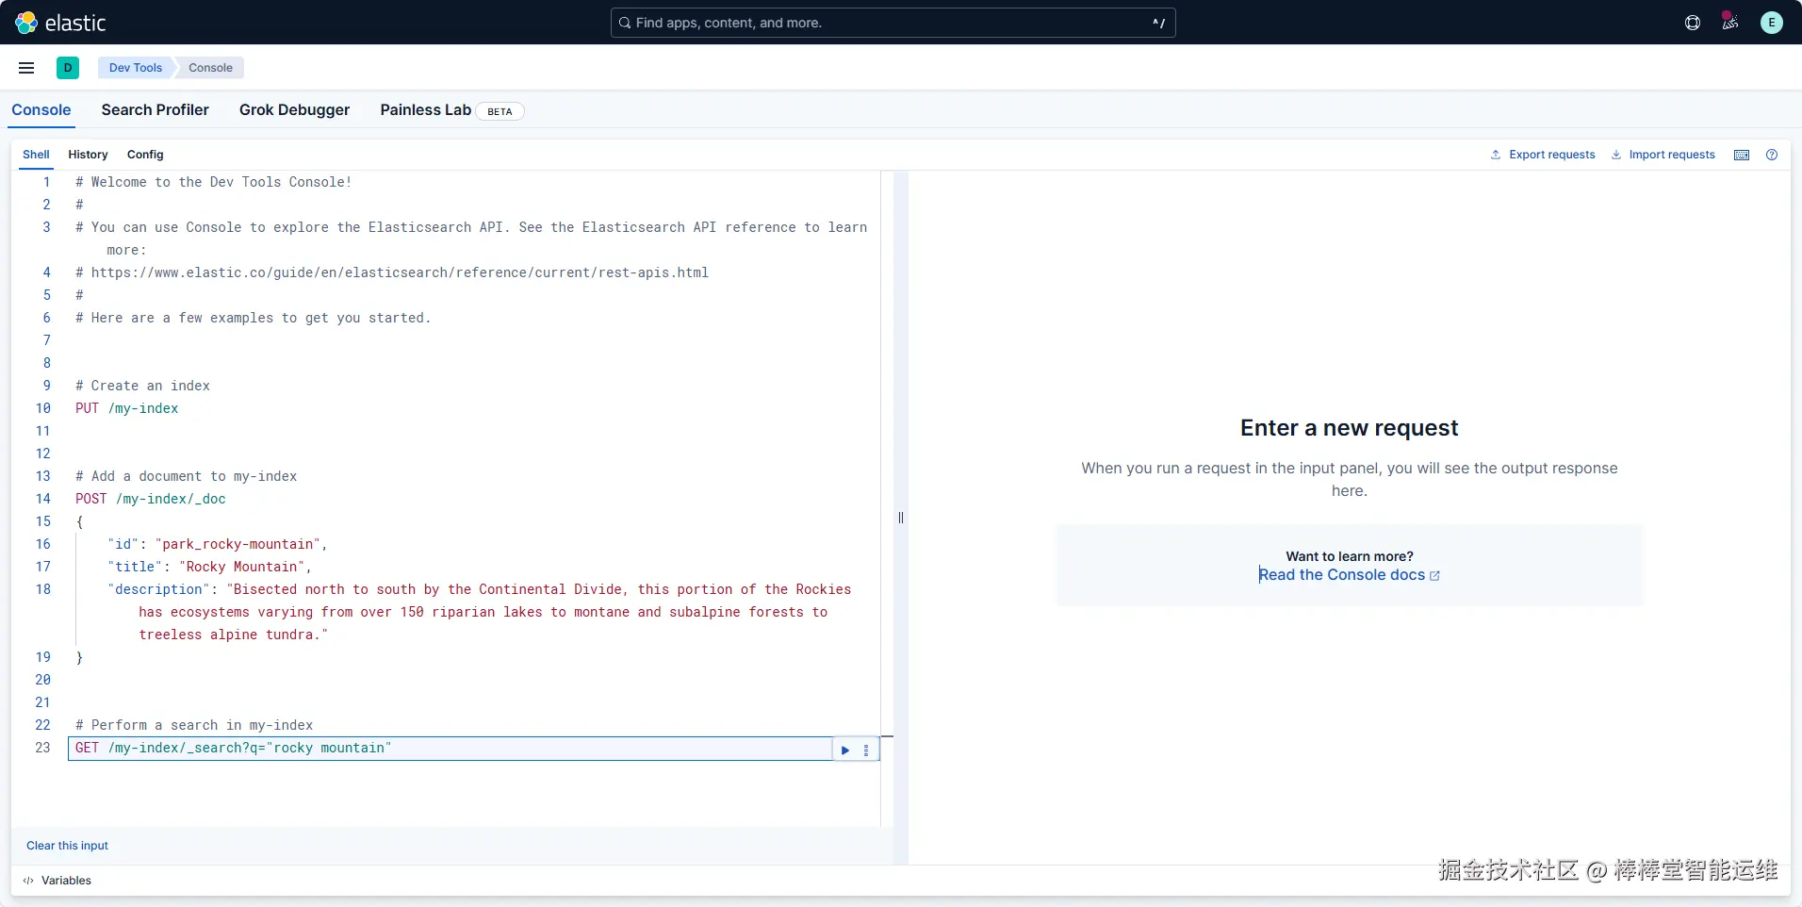Click the elastic.co rest-apis URL comment
Image resolution: width=1802 pixels, height=907 pixels.
[392, 272]
